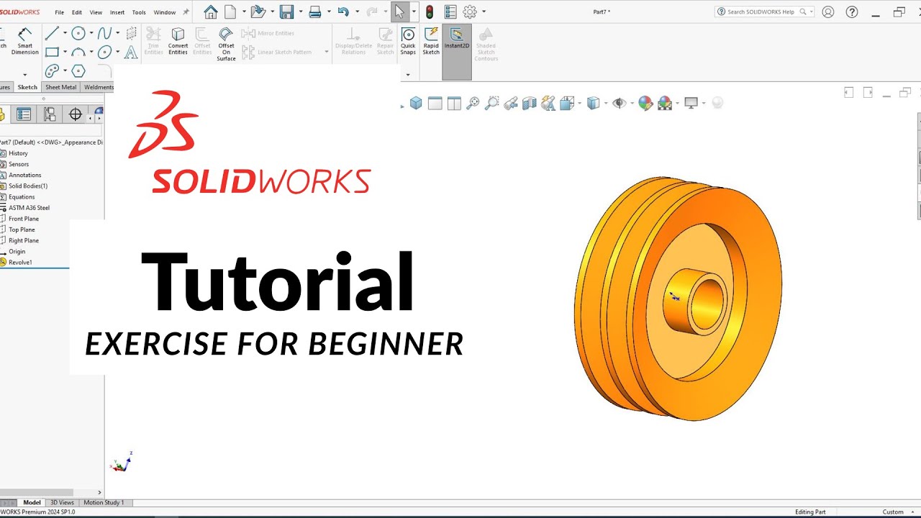Switch to the Weldments tab

[98, 87]
